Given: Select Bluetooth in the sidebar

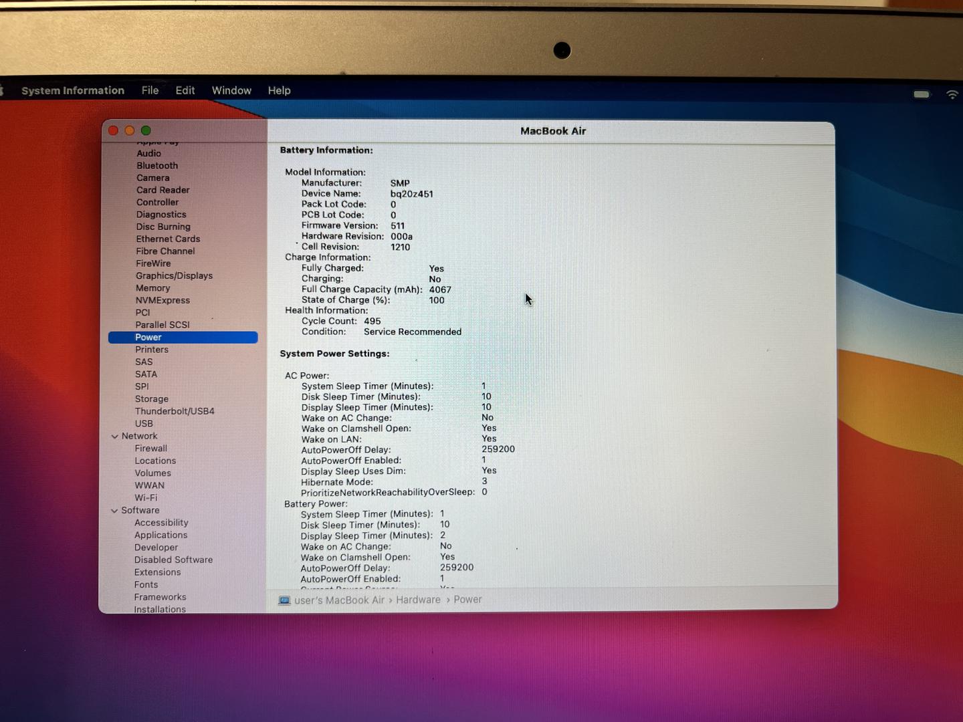Looking at the screenshot, I should tap(157, 166).
